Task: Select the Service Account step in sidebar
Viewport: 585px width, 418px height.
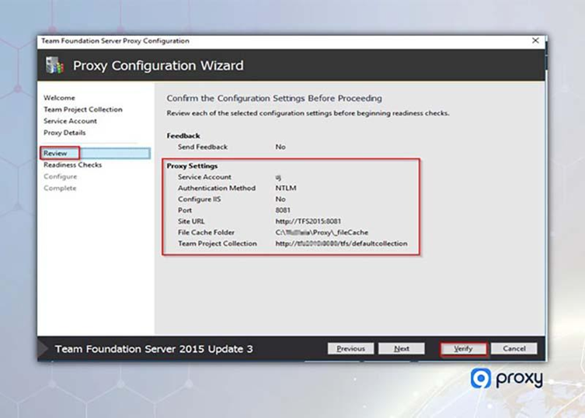Action: click(70, 121)
